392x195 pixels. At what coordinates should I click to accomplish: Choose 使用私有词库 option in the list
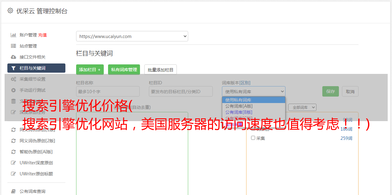coord(254,100)
